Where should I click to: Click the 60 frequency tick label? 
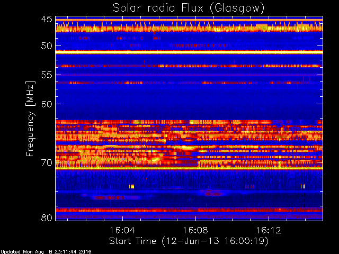click(x=47, y=104)
